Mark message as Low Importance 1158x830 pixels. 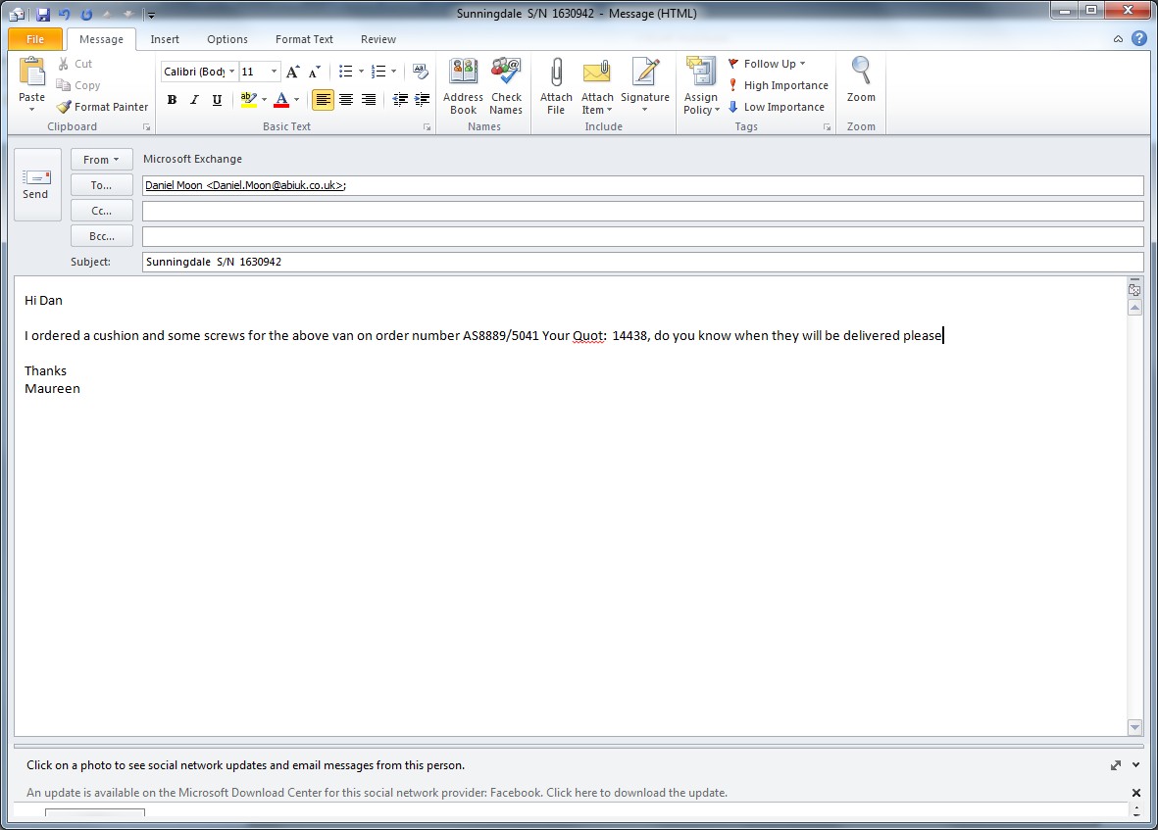point(777,107)
